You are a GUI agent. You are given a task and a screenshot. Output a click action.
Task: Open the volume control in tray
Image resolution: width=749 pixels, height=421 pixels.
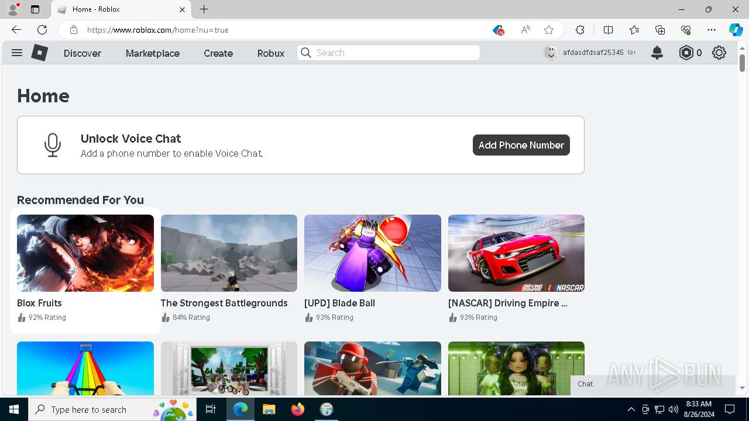tap(674, 409)
